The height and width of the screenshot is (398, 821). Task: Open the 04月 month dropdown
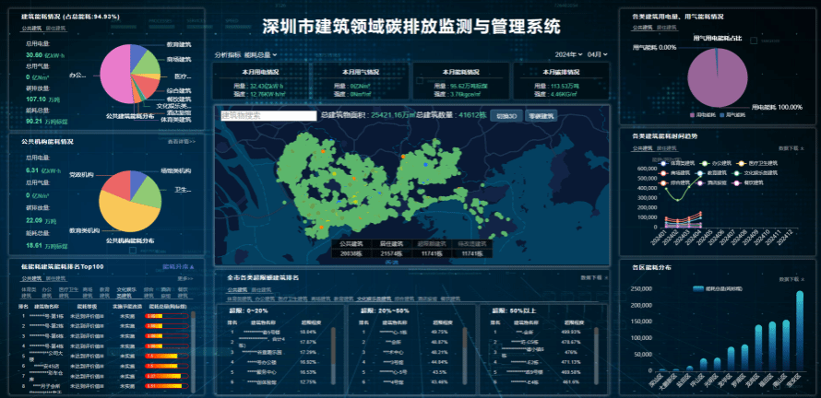tap(598, 55)
